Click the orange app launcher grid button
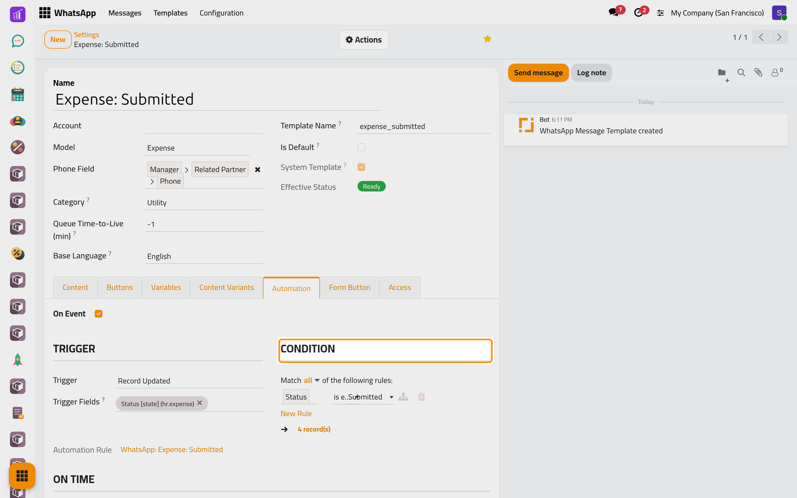Screen dimensions: 797x498 click(x=22, y=476)
